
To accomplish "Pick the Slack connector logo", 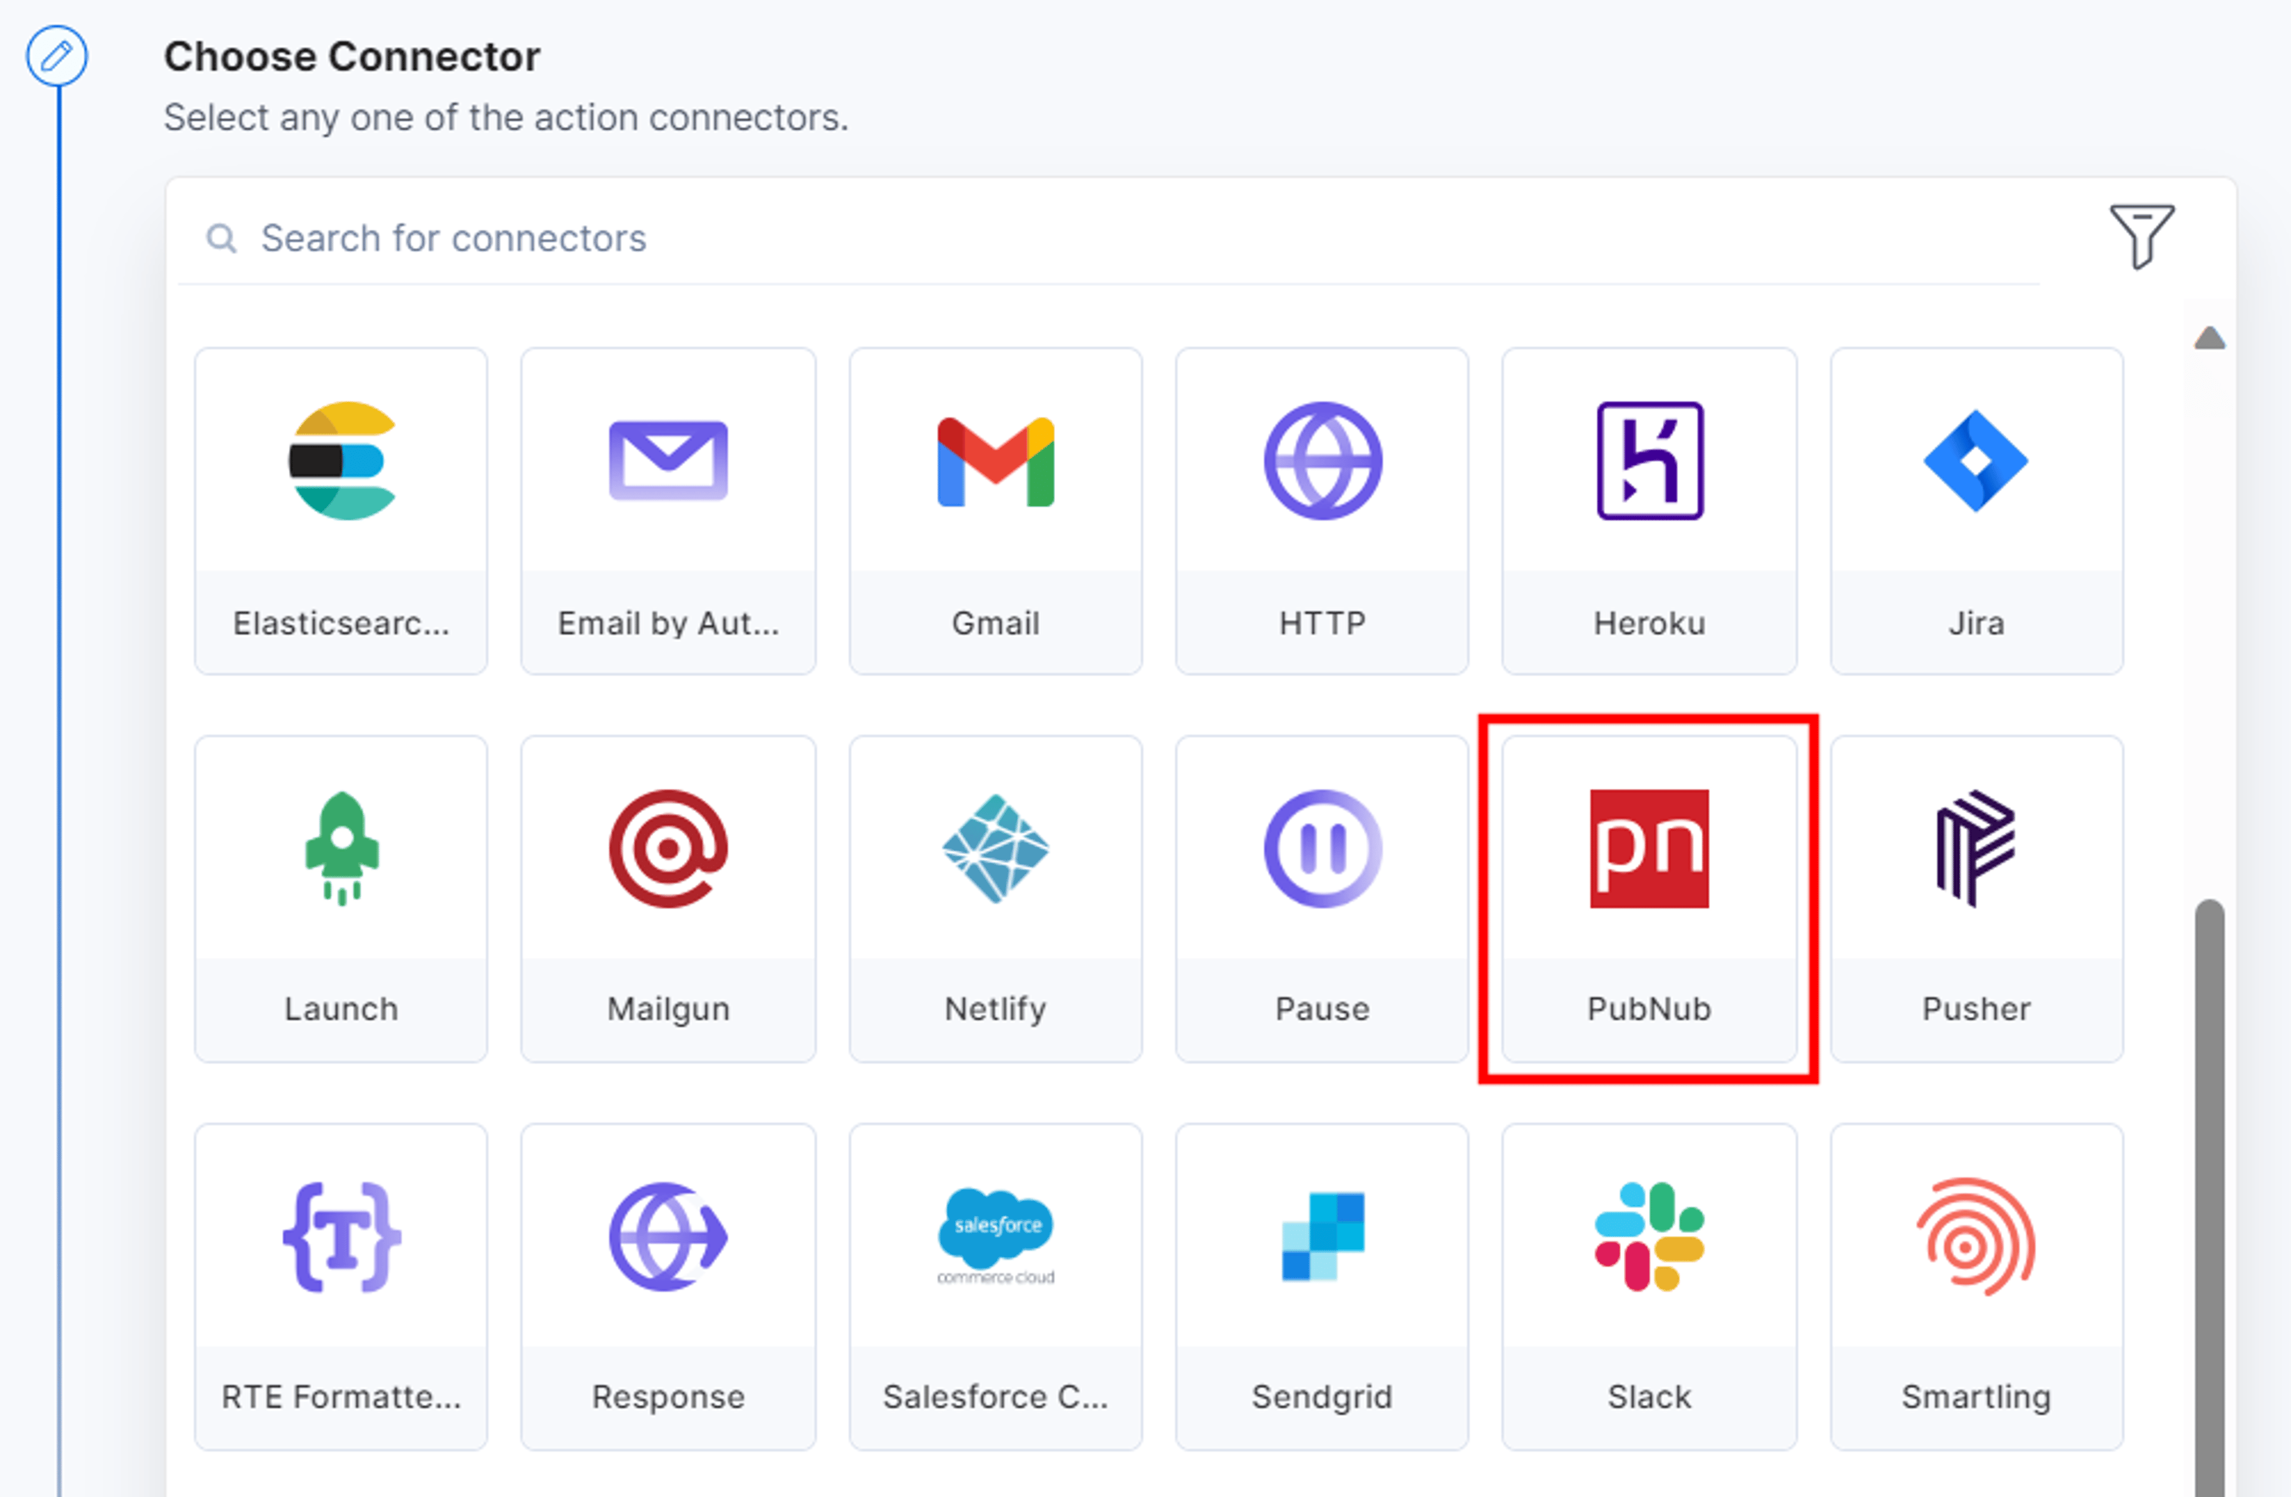I will tap(1650, 1237).
